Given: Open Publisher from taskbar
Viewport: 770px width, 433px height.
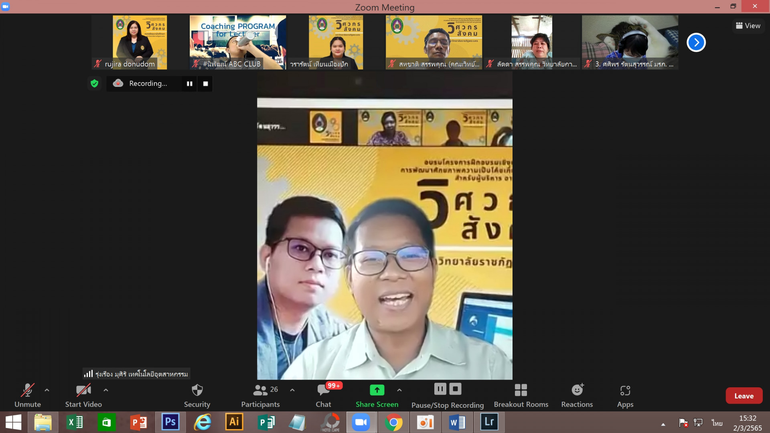Looking at the screenshot, I should 266,422.
